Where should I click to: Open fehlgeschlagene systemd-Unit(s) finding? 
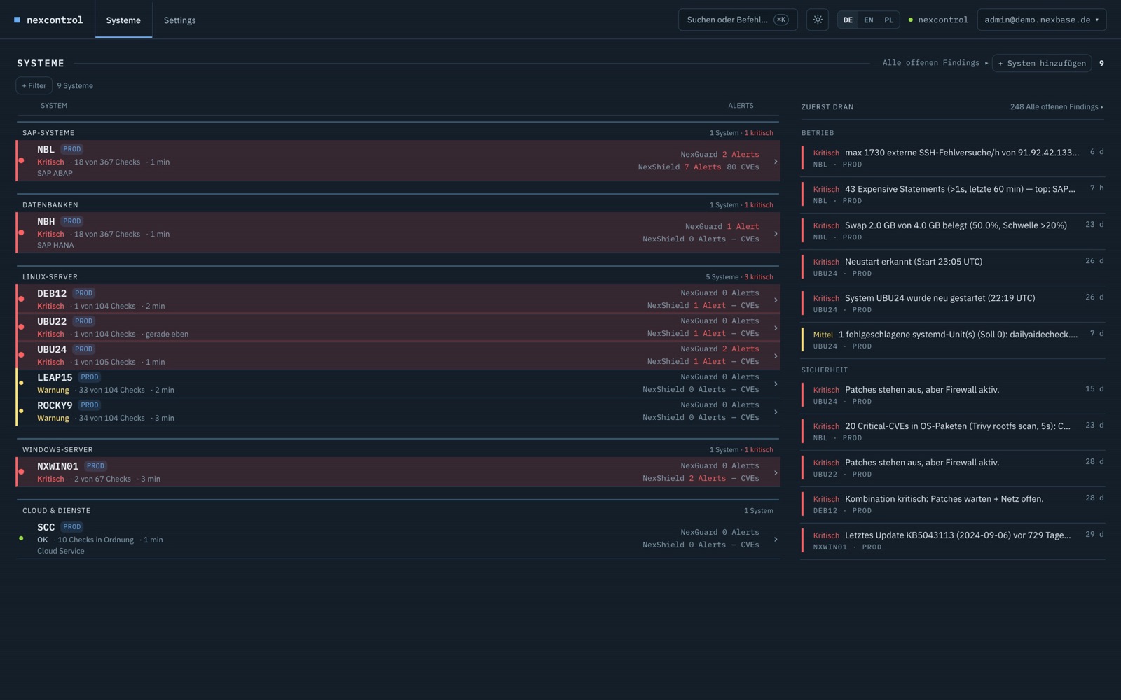click(x=953, y=339)
